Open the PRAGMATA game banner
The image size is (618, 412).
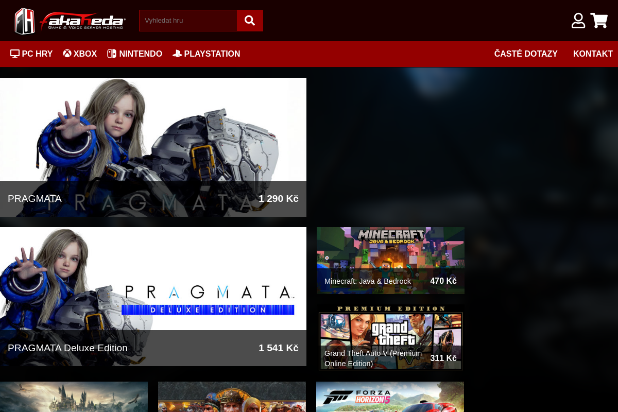(x=153, y=147)
